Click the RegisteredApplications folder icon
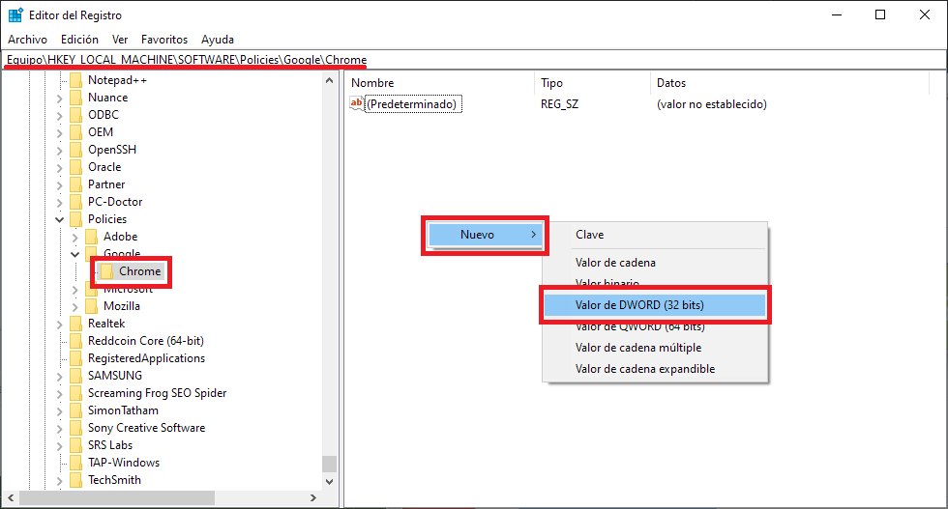The width and height of the screenshot is (948, 509). 75,358
